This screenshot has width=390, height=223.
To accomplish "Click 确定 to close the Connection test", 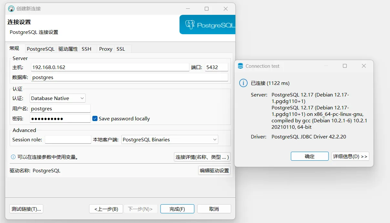I will [309, 156].
